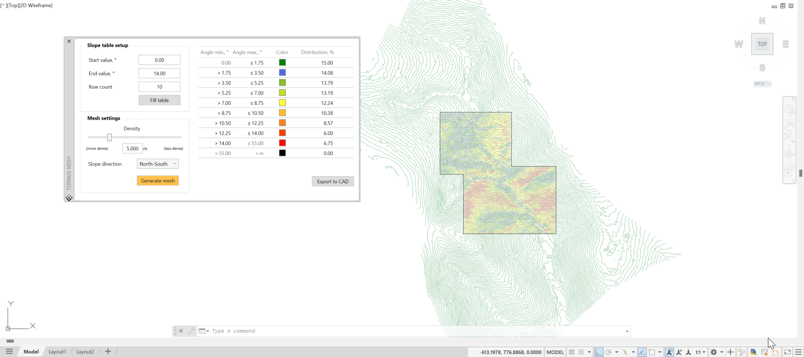Click the W compass direction on ViewCube
The height and width of the screenshot is (357, 804).
739,44
